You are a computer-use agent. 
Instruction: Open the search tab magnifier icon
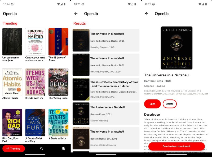point(42,149)
